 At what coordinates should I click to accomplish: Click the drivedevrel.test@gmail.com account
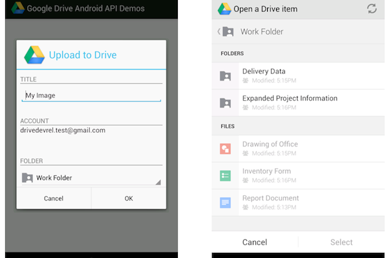tap(63, 130)
